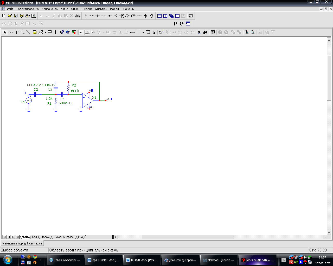Toggle grid text display

[81, 32]
